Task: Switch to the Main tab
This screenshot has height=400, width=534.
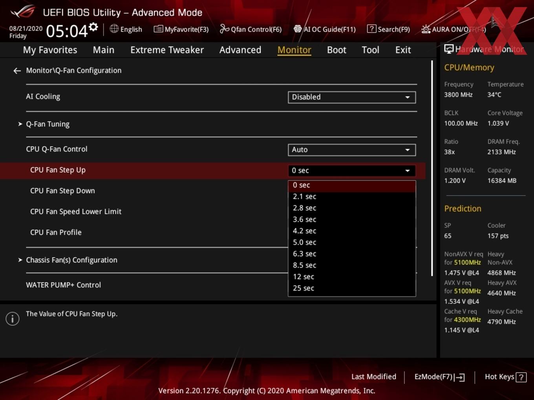Action: 104,50
